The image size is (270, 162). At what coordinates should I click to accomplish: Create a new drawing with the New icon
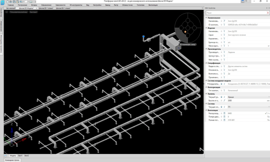click(8, 2)
